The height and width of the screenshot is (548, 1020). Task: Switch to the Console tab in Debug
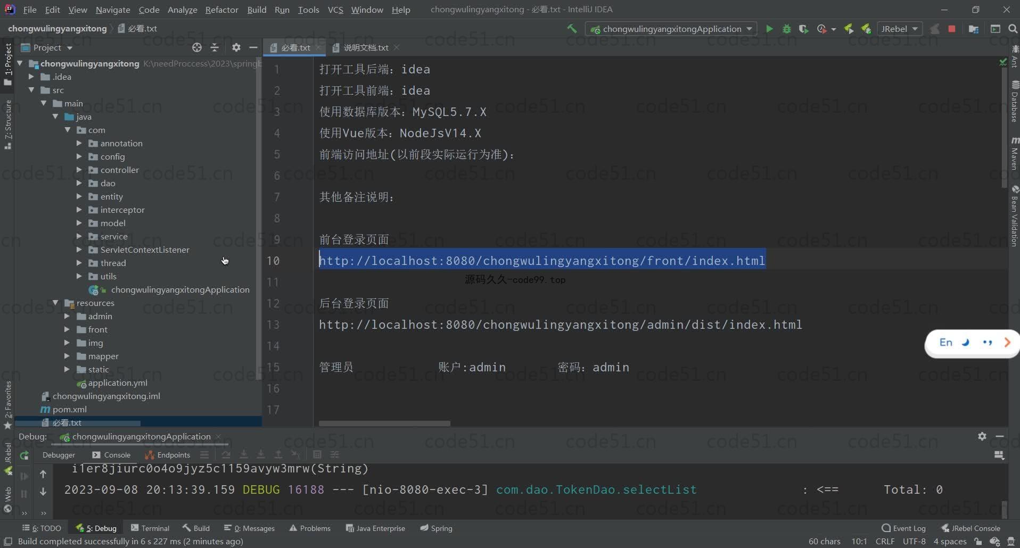pyautogui.click(x=111, y=455)
